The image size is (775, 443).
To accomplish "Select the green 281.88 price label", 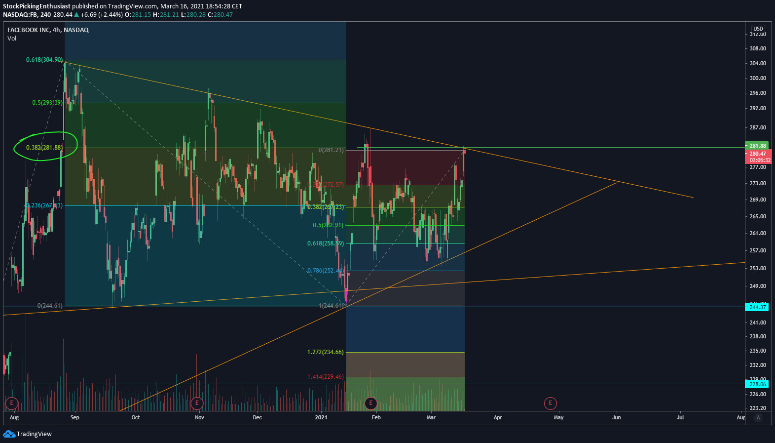I will (x=758, y=146).
